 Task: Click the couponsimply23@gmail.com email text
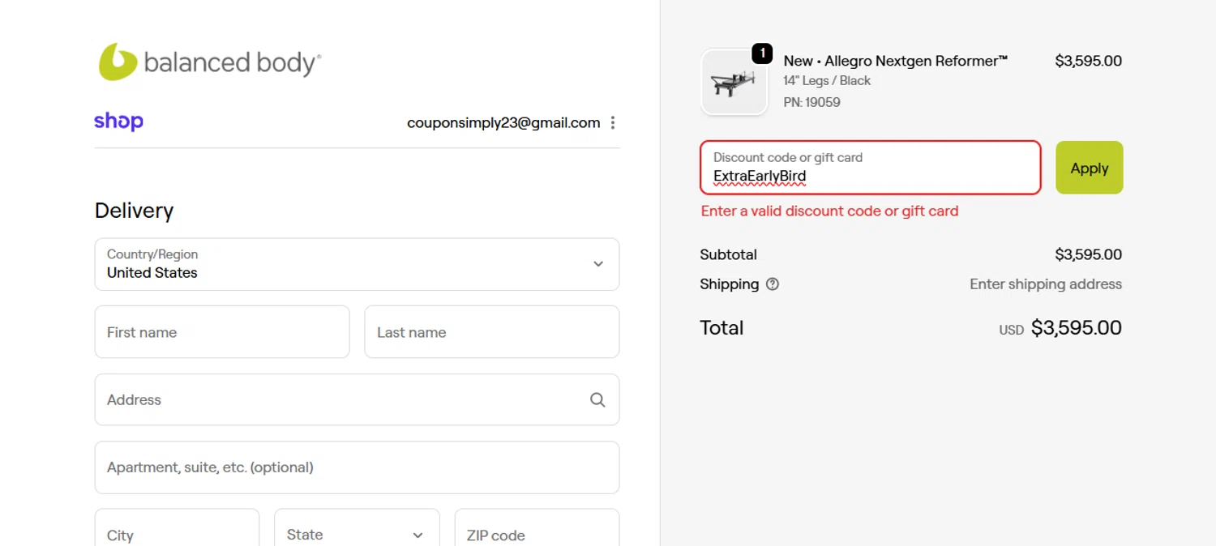[x=503, y=123]
